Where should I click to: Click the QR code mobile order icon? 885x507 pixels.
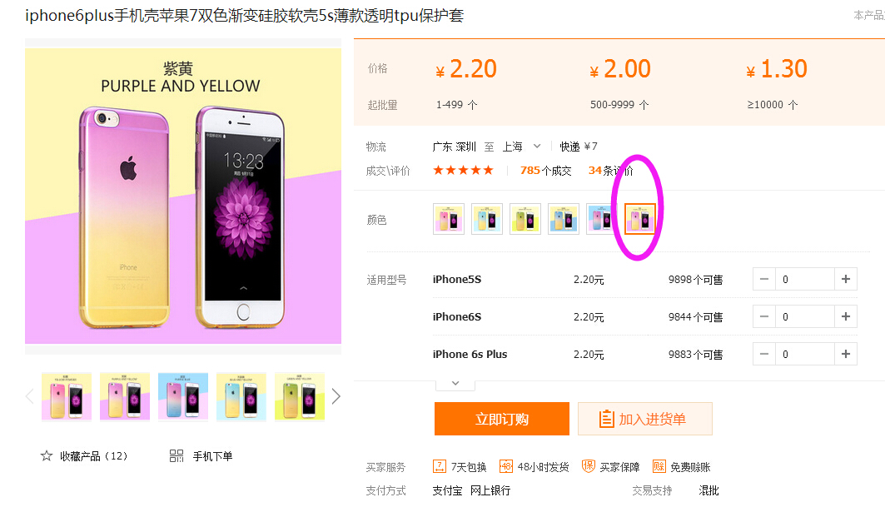[177, 455]
